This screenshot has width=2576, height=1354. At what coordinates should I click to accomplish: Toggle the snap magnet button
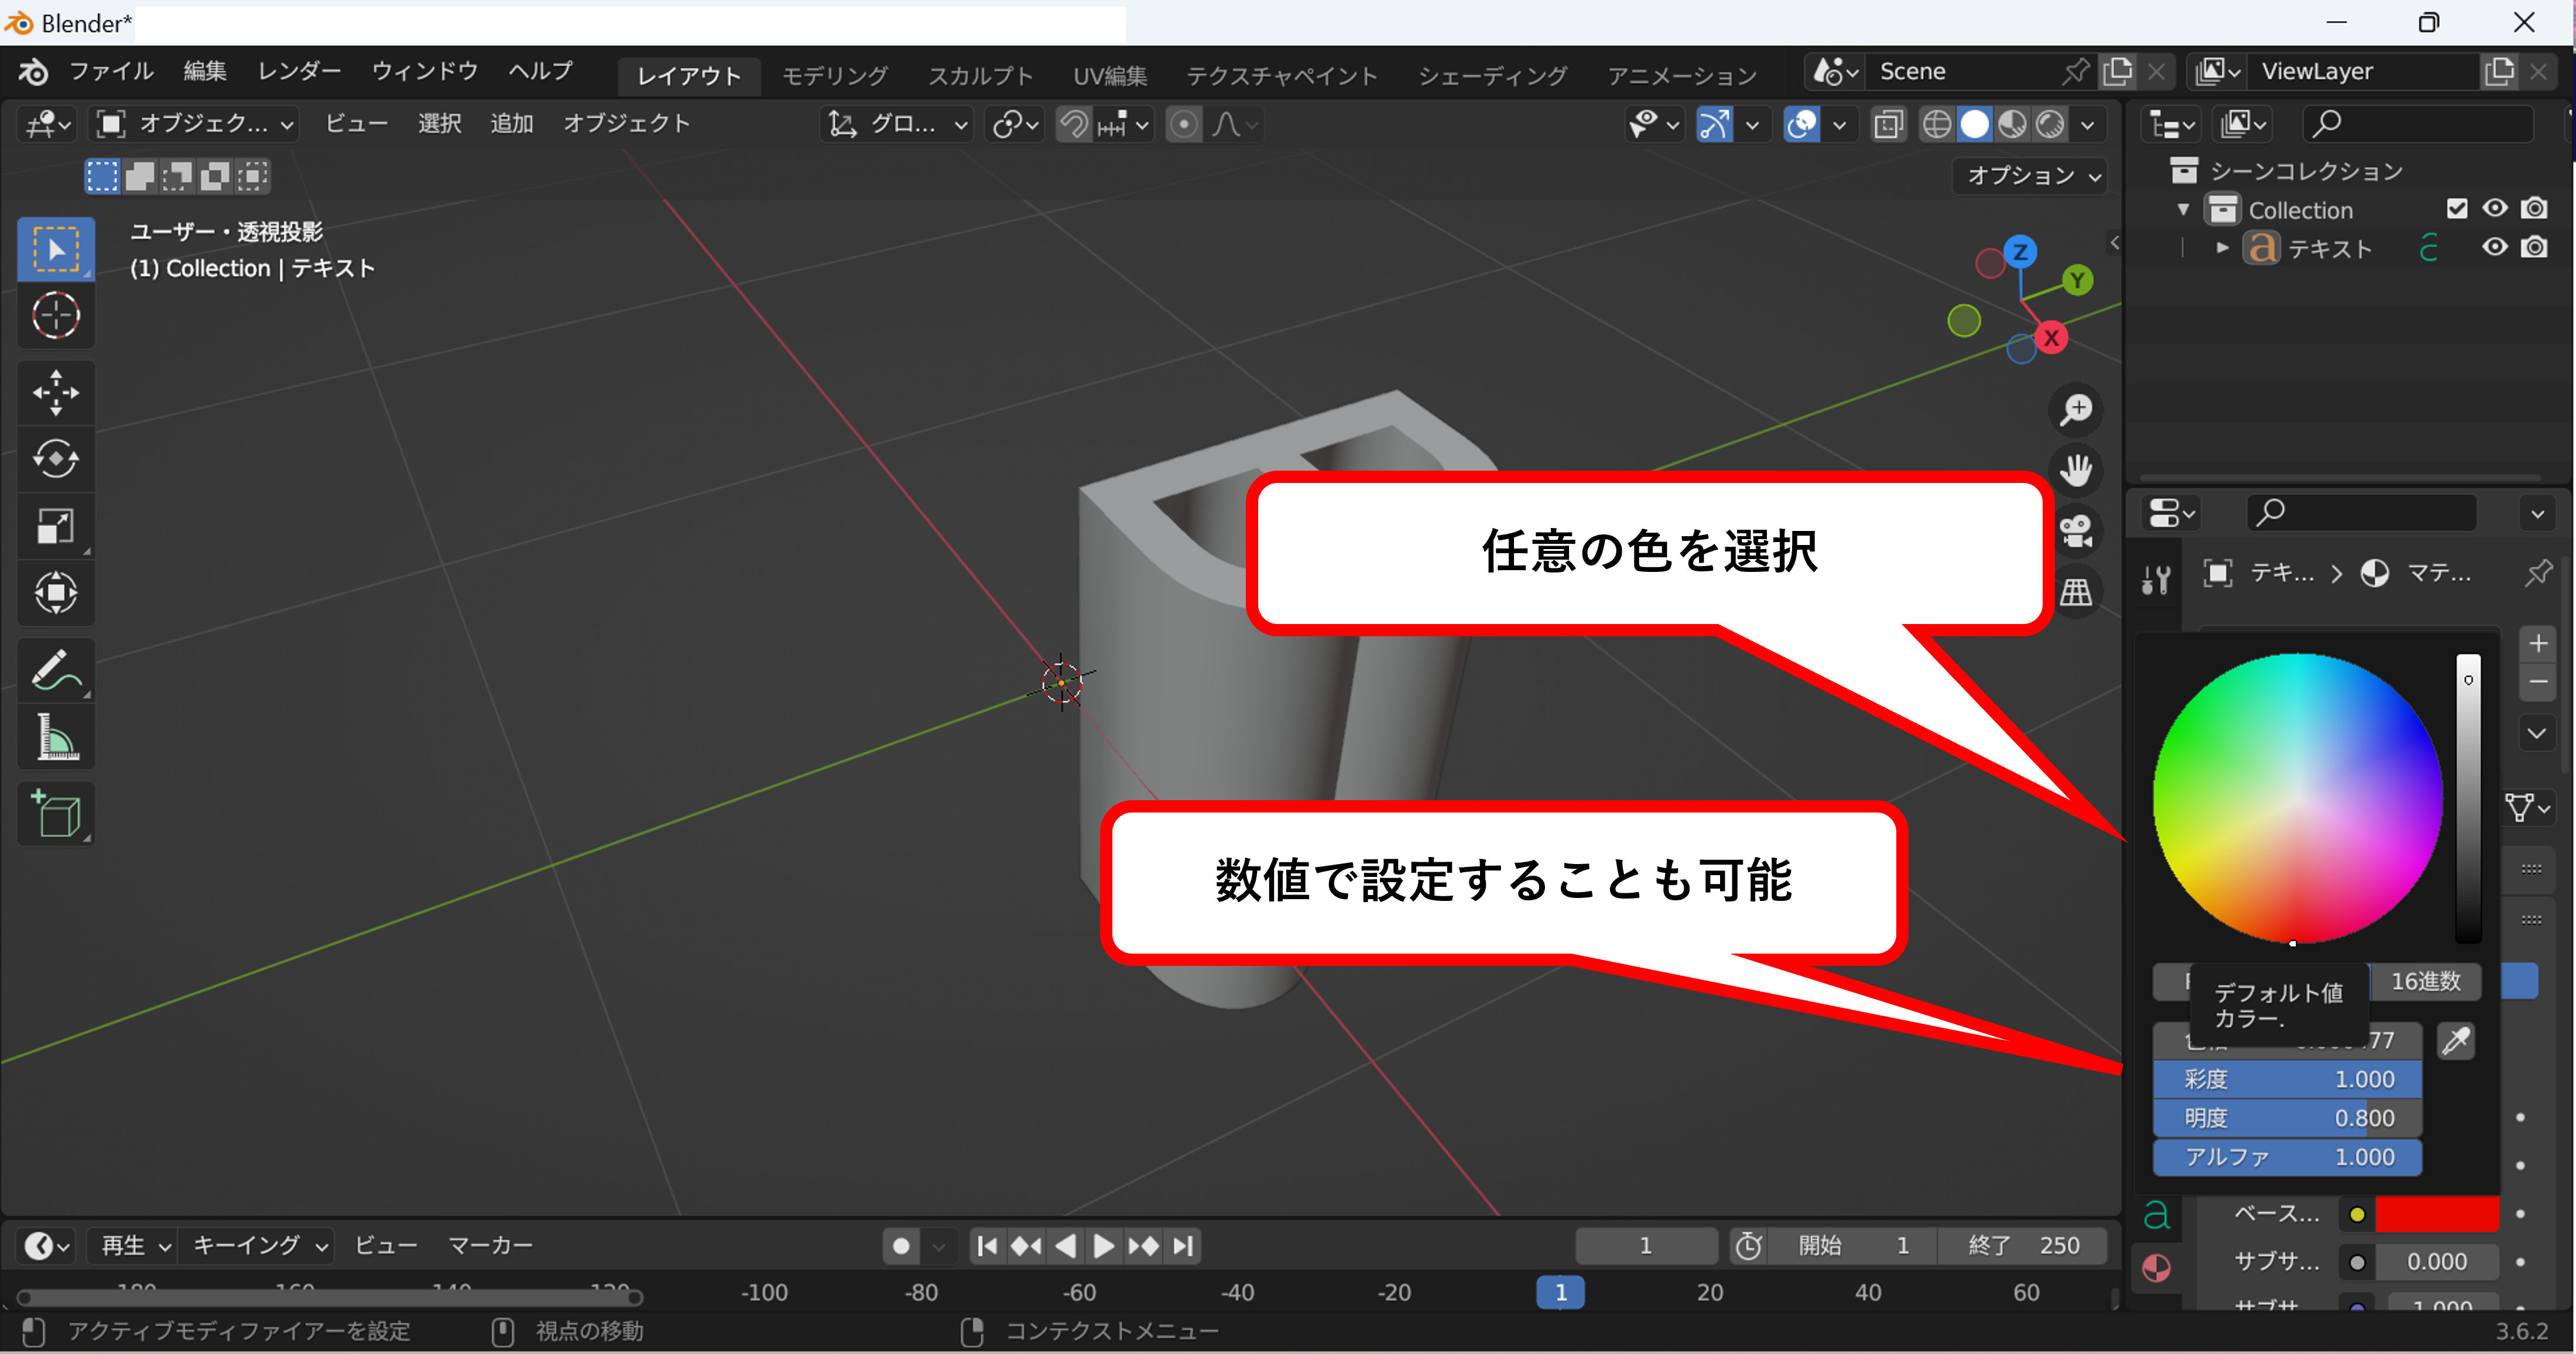coord(1074,124)
